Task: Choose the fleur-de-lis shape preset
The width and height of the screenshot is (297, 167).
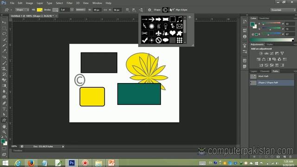Action: [x=159, y=33]
